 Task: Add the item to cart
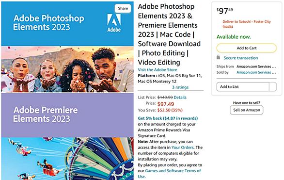tap(247, 48)
